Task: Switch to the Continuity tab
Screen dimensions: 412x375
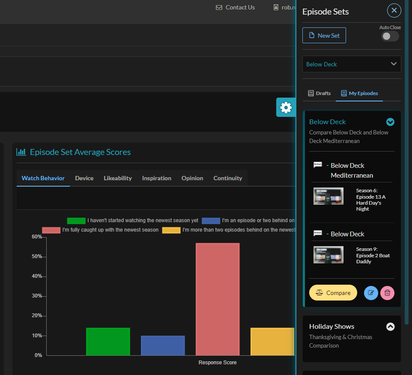Action: (228, 178)
